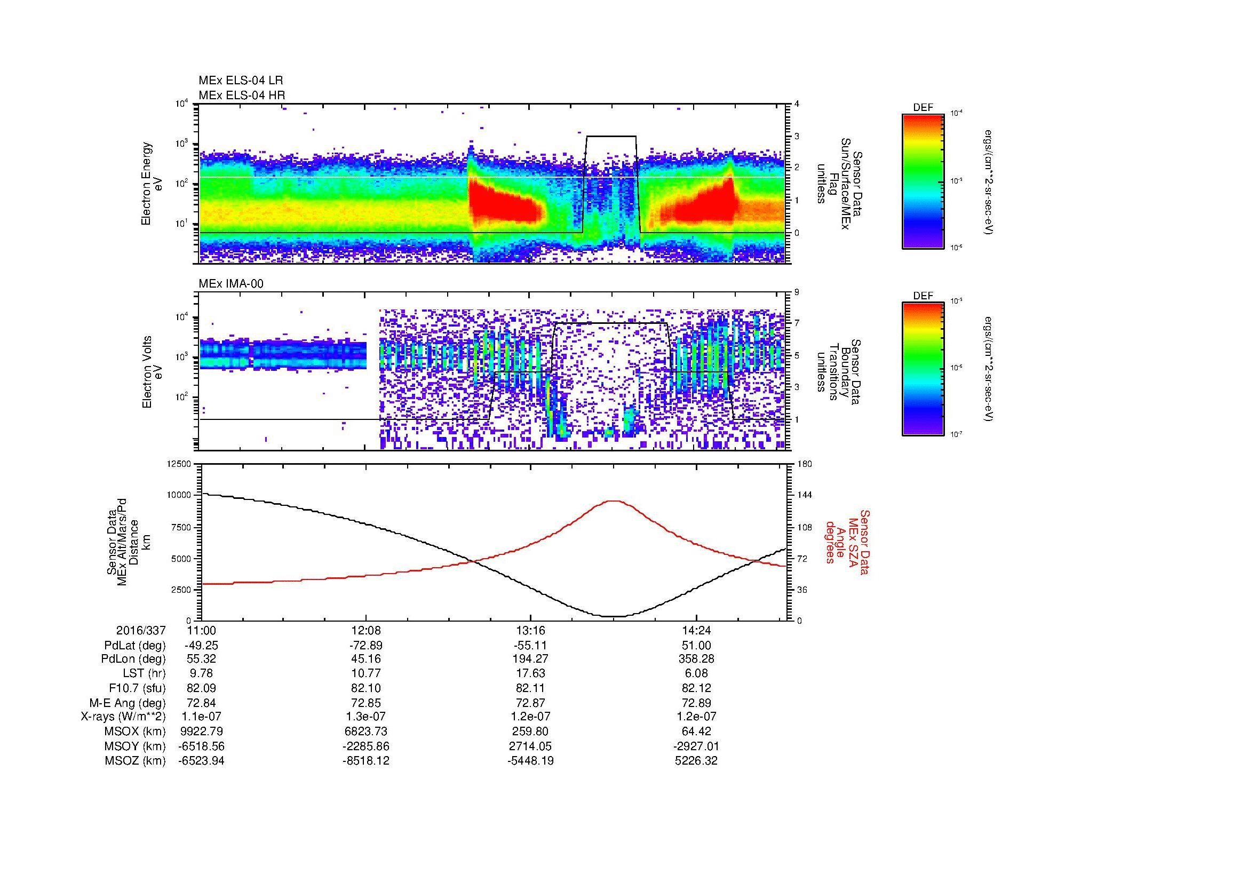The height and width of the screenshot is (882, 1248).
Task: Click the LST (hr) row label
Action: tap(144, 673)
